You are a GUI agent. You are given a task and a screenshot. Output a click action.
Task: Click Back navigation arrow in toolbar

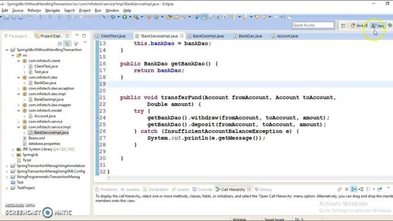click(x=264, y=17)
